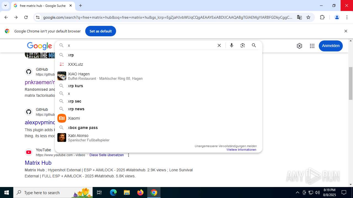
Task: Start voice search with microphone icon
Action: [232, 45]
